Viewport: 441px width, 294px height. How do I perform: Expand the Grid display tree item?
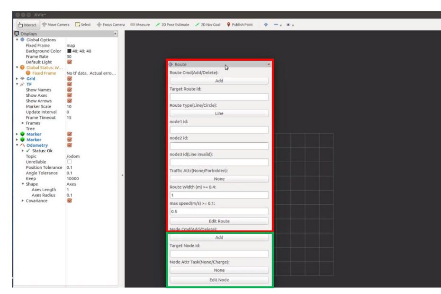[x=17, y=79]
